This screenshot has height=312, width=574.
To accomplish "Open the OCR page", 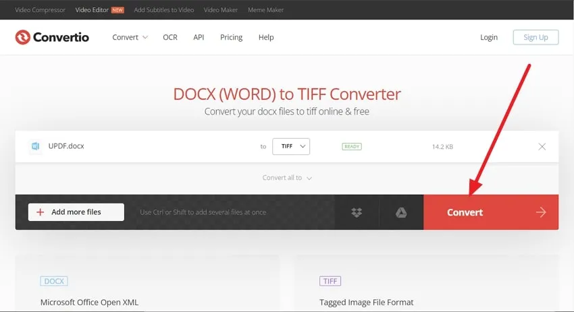I will coord(170,37).
